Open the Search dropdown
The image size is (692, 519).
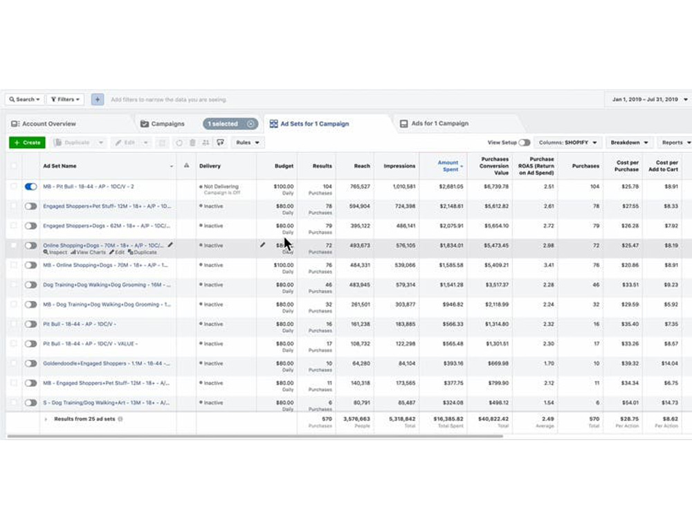pyautogui.click(x=25, y=99)
